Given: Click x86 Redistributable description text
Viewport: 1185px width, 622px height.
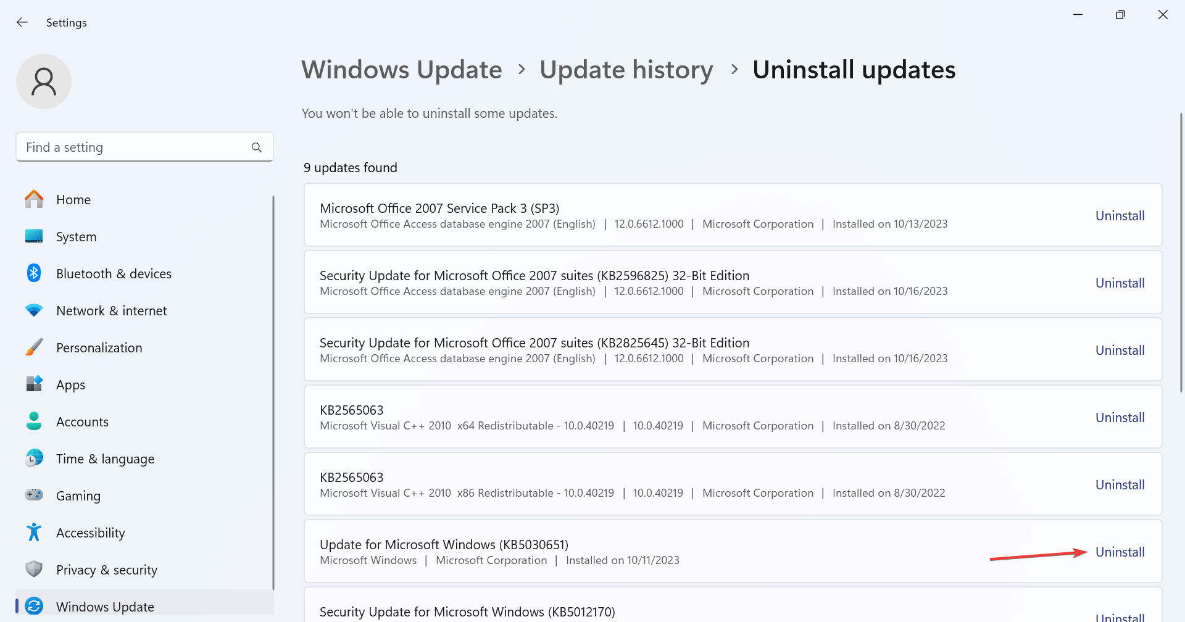Looking at the screenshot, I should tap(467, 493).
